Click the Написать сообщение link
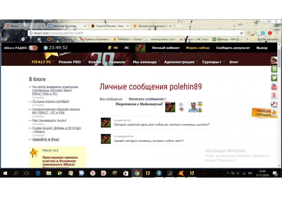Viewport: 282px width, 197px height. (x=146, y=99)
